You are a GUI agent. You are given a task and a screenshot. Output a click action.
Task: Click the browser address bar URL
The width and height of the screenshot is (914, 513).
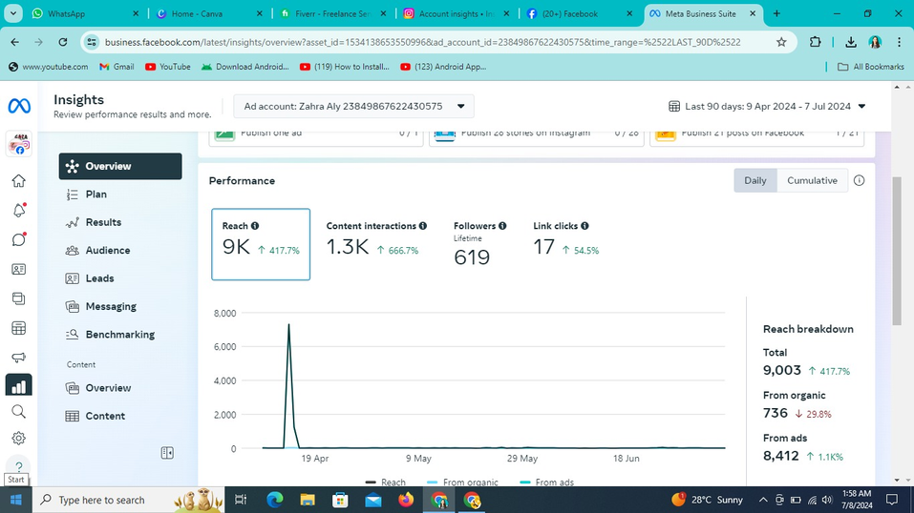tap(422, 42)
